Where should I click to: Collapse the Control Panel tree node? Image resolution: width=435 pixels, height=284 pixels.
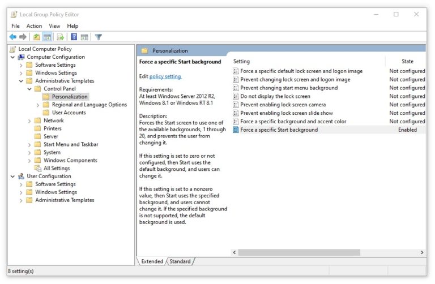coord(30,89)
